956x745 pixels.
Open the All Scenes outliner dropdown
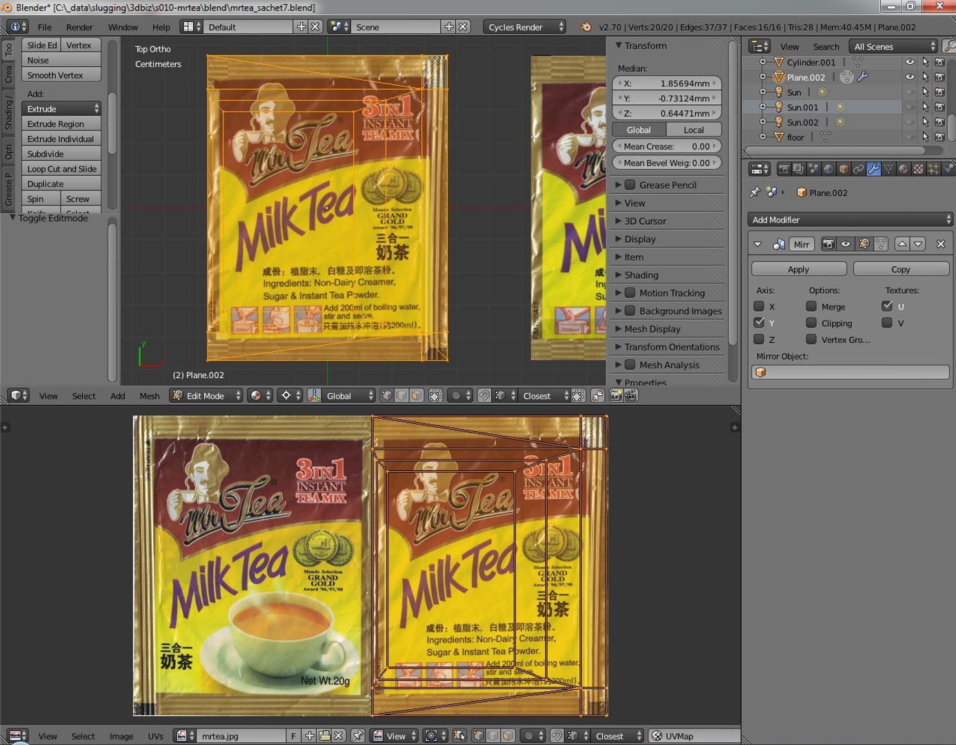(894, 46)
